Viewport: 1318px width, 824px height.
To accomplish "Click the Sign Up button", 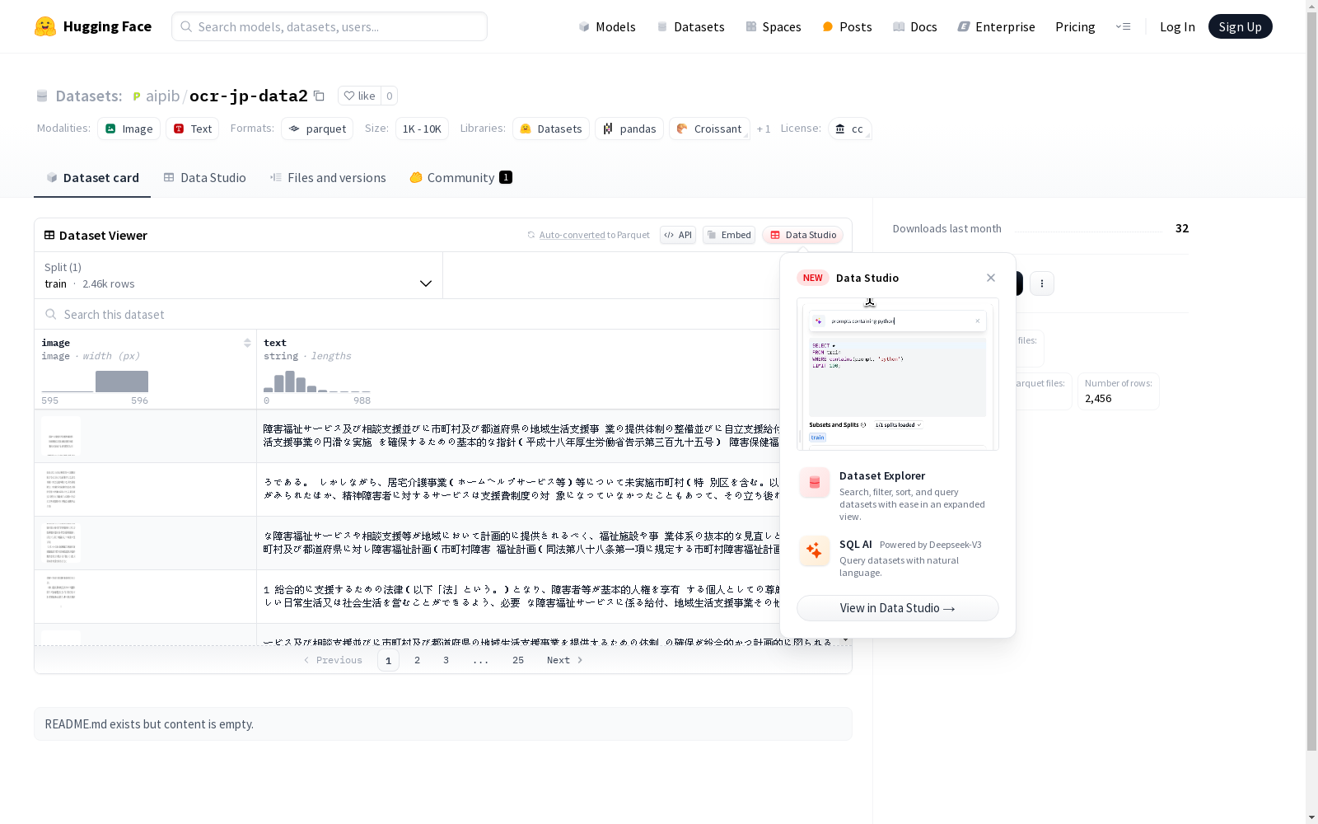I will (1240, 26).
